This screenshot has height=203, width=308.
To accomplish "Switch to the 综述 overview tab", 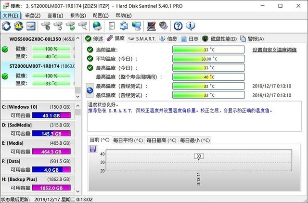I will click(94, 38).
